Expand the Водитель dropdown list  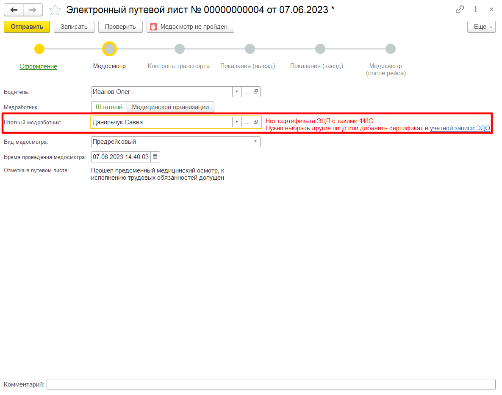pyautogui.click(x=236, y=92)
